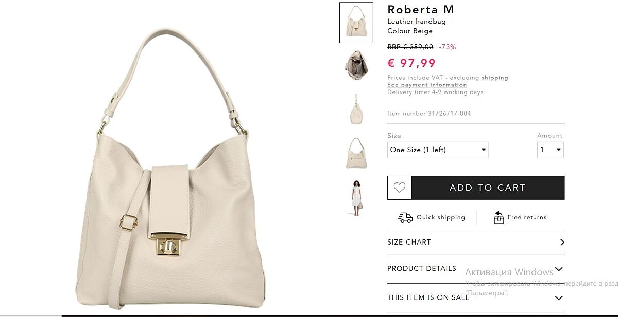Click the Free returns label

[527, 217]
